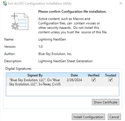Click the 2/26/2024 signature date cell
Screen dimensions: 125x121
pos(74,80)
